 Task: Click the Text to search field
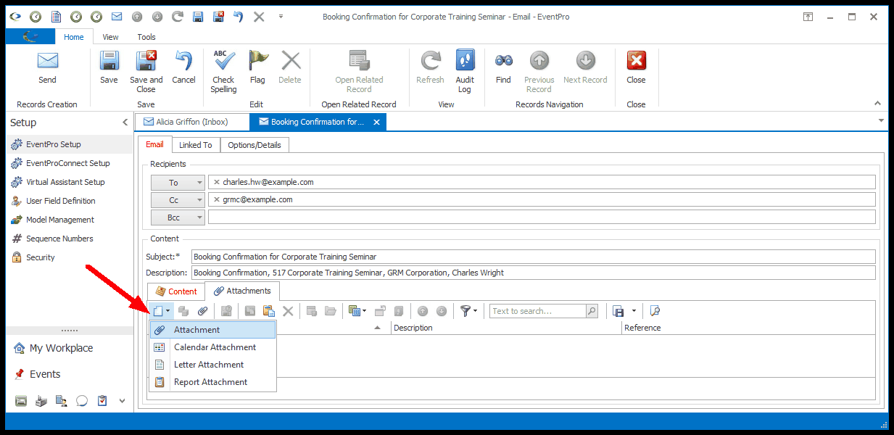(x=538, y=311)
